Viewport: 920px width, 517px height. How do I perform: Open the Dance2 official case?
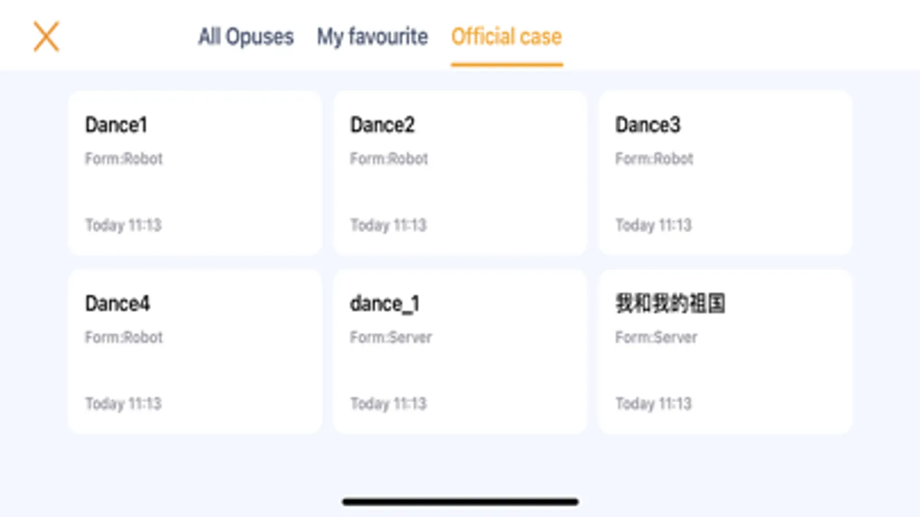(x=460, y=173)
